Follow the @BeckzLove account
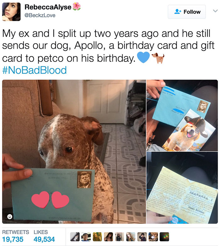 pos(187,12)
